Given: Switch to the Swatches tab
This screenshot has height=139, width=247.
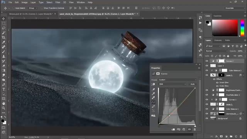Looking at the screenshot, I should pos(217,16).
